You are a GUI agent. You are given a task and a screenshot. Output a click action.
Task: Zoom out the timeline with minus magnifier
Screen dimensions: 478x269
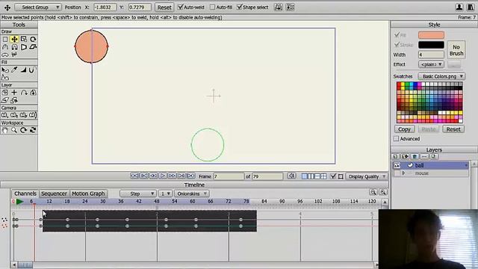pyautogui.click(x=373, y=192)
